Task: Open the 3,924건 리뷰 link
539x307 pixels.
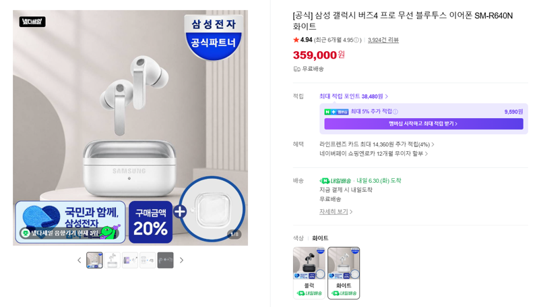Action: coord(383,40)
